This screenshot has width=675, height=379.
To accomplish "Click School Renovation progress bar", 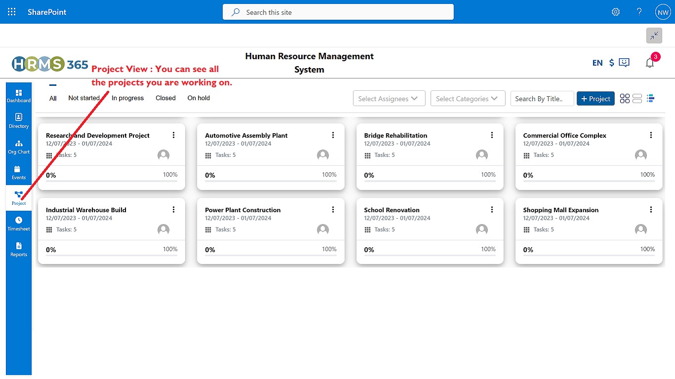I will click(429, 256).
